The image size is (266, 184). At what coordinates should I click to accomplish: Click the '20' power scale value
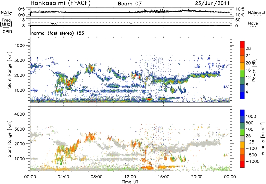tap(248, 63)
